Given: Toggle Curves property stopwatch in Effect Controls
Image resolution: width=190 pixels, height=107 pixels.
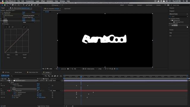Looking at the screenshot, I should click(x=4, y=24).
